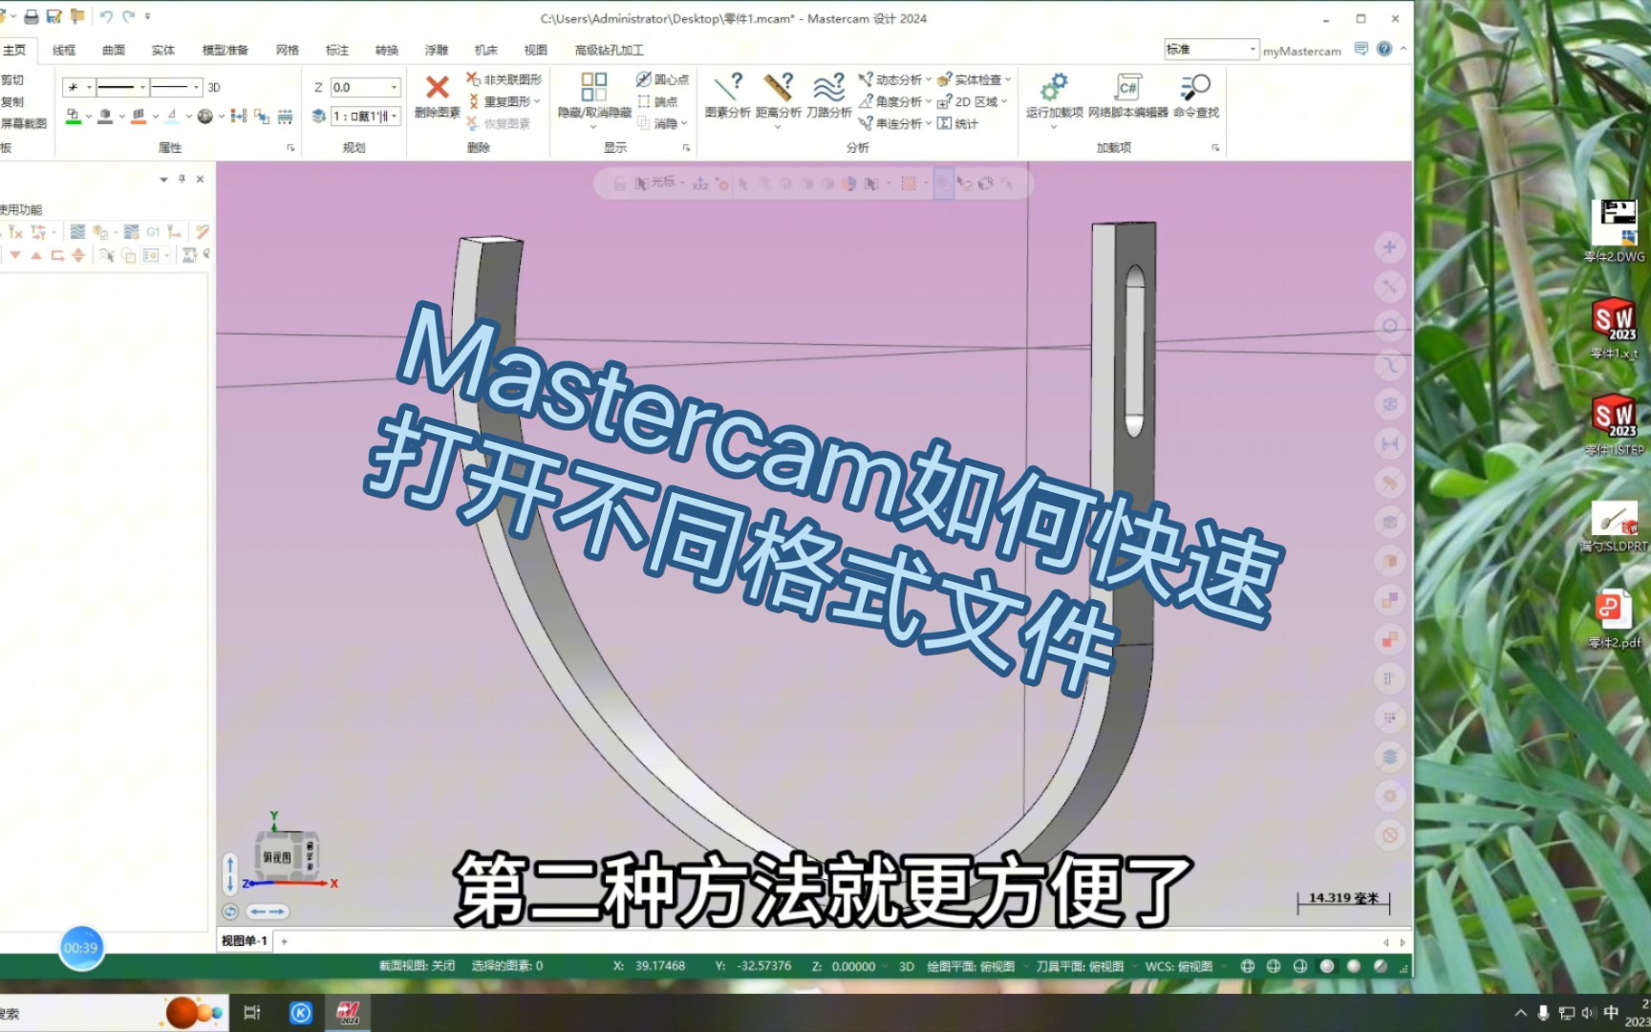This screenshot has width=1651, height=1032.
Task: Click the Screen Capture (屏幕截图) button
Action: [x=24, y=123]
